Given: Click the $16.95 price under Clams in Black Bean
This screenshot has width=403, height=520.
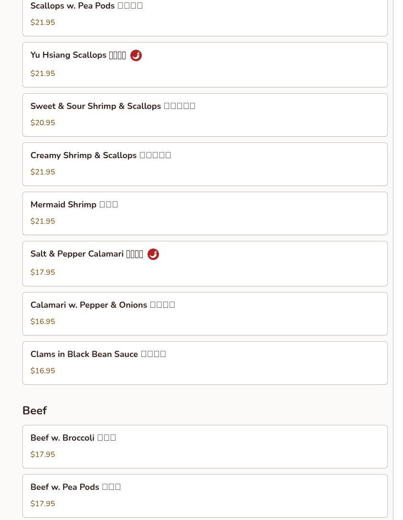Looking at the screenshot, I should pyautogui.click(x=43, y=371).
